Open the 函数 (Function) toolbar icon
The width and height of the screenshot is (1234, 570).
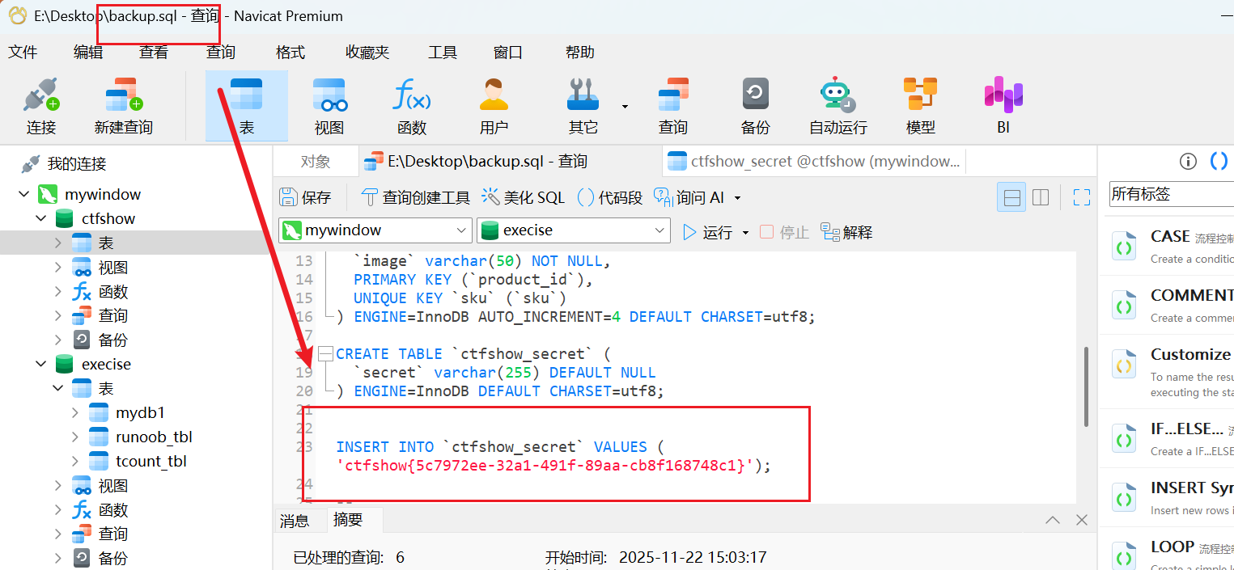pos(411,106)
